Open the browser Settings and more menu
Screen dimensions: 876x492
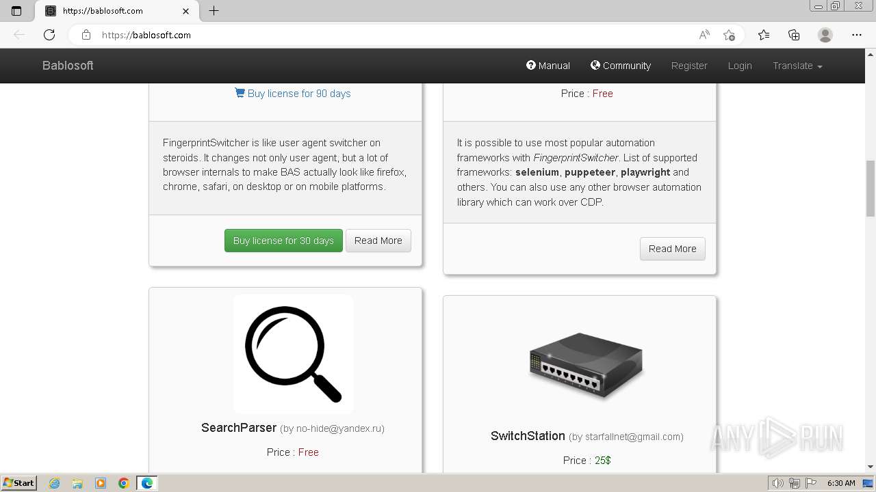(x=856, y=35)
